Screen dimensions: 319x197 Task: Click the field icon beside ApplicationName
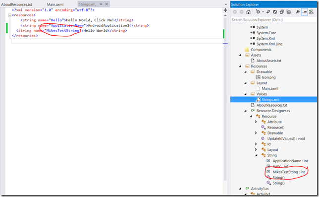[x=268, y=161]
